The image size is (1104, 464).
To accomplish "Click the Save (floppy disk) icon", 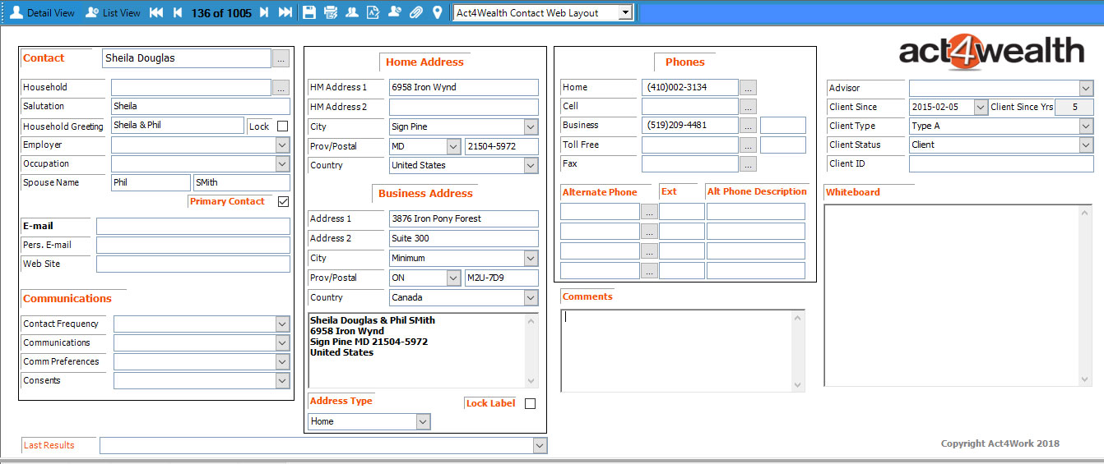I will tap(309, 12).
